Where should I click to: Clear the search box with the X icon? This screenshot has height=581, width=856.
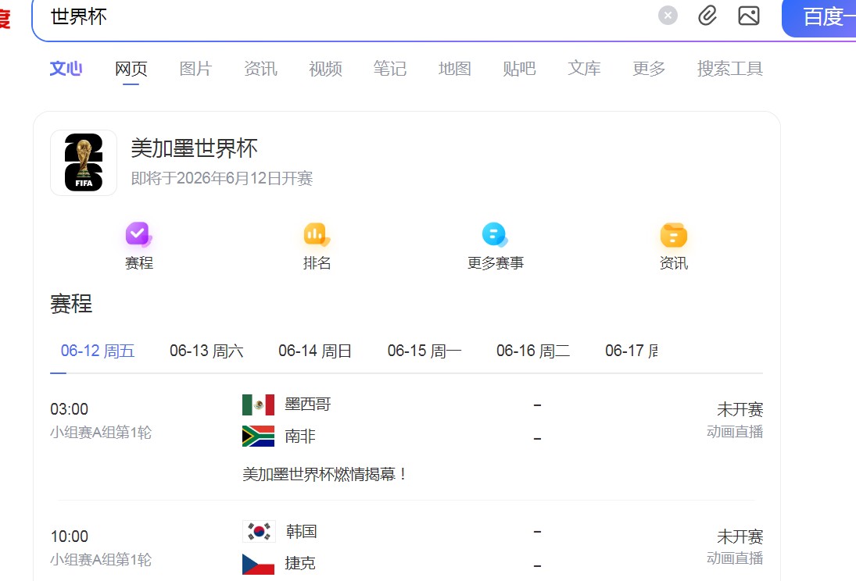tap(667, 16)
